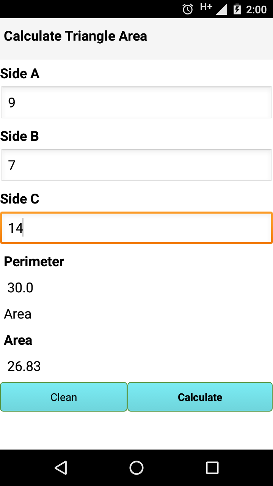Focus the Side A input field
The image size is (273, 486).
pyautogui.click(x=136, y=103)
